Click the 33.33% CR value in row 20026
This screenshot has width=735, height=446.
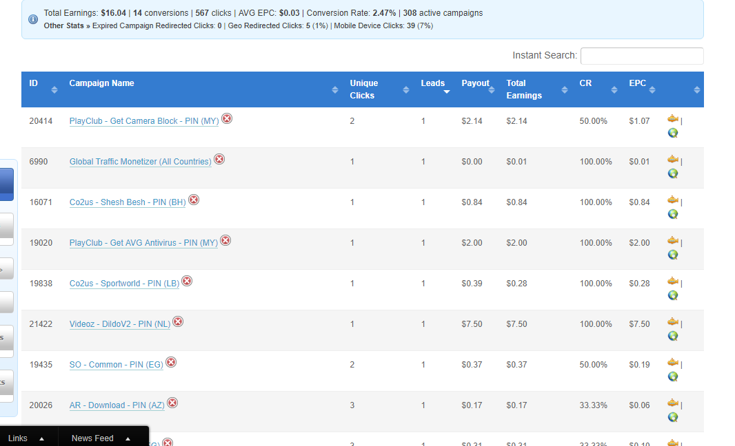(594, 405)
